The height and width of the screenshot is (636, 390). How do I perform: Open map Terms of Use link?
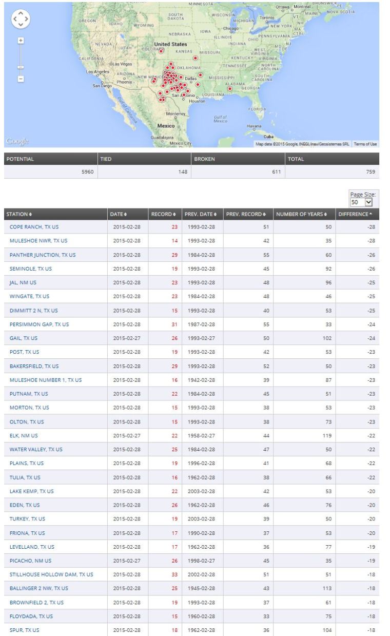[366, 144]
